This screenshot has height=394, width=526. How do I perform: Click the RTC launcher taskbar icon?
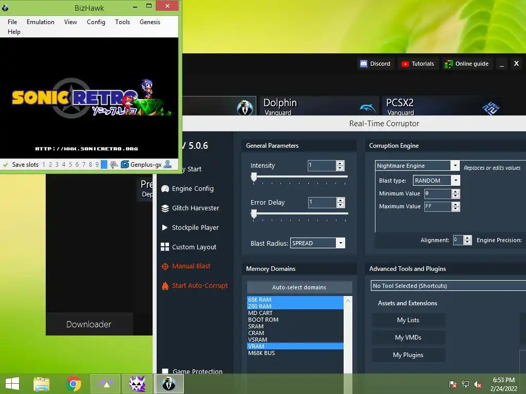137,384
